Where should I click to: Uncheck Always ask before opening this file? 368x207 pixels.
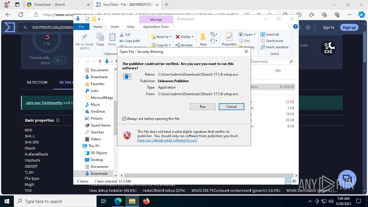[x=124, y=119]
